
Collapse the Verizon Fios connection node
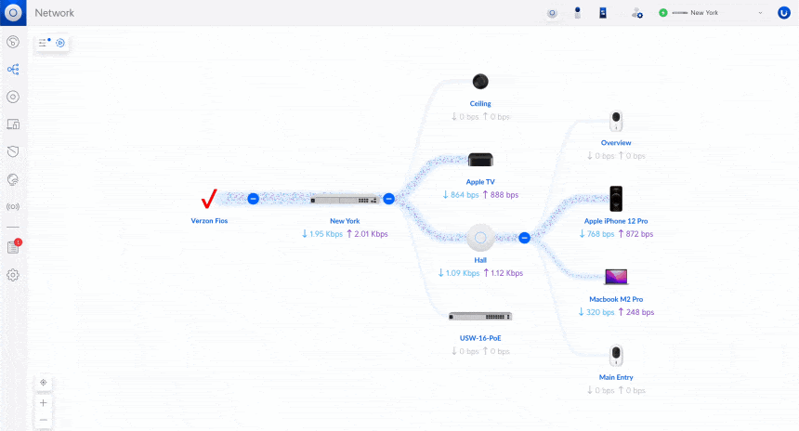point(253,199)
